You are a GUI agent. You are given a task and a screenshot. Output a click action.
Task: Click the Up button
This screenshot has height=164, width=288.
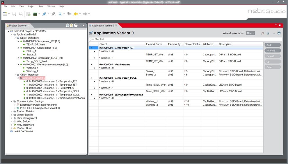[x=273, y=62]
